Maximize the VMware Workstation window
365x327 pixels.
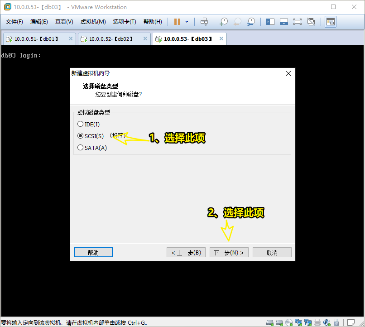(333, 7)
